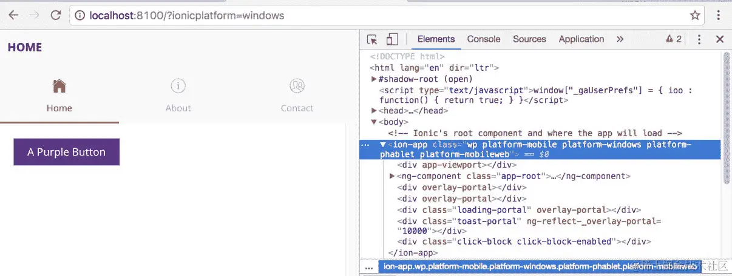
Task: Click the Contact people icon
Action: pyautogui.click(x=297, y=86)
